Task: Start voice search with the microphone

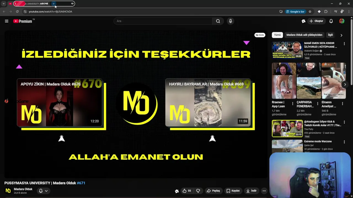Action: [231, 21]
